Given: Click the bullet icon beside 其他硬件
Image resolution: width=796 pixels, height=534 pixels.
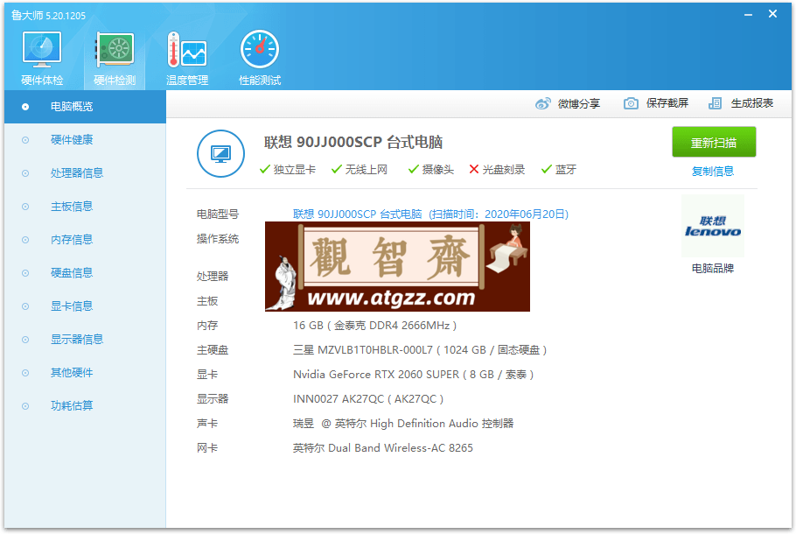Looking at the screenshot, I should 25,374.
